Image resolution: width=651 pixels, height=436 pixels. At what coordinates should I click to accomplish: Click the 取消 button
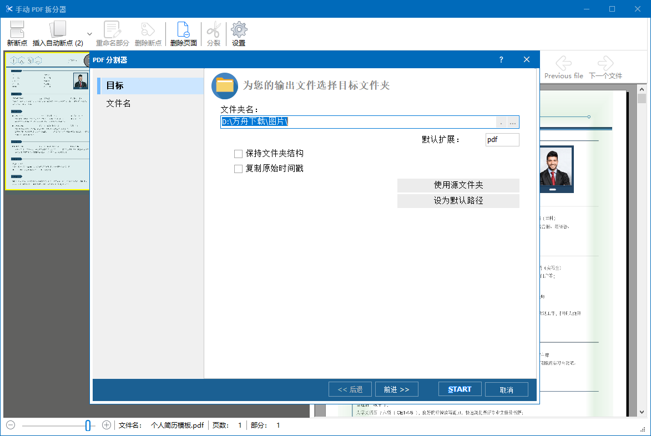point(507,389)
